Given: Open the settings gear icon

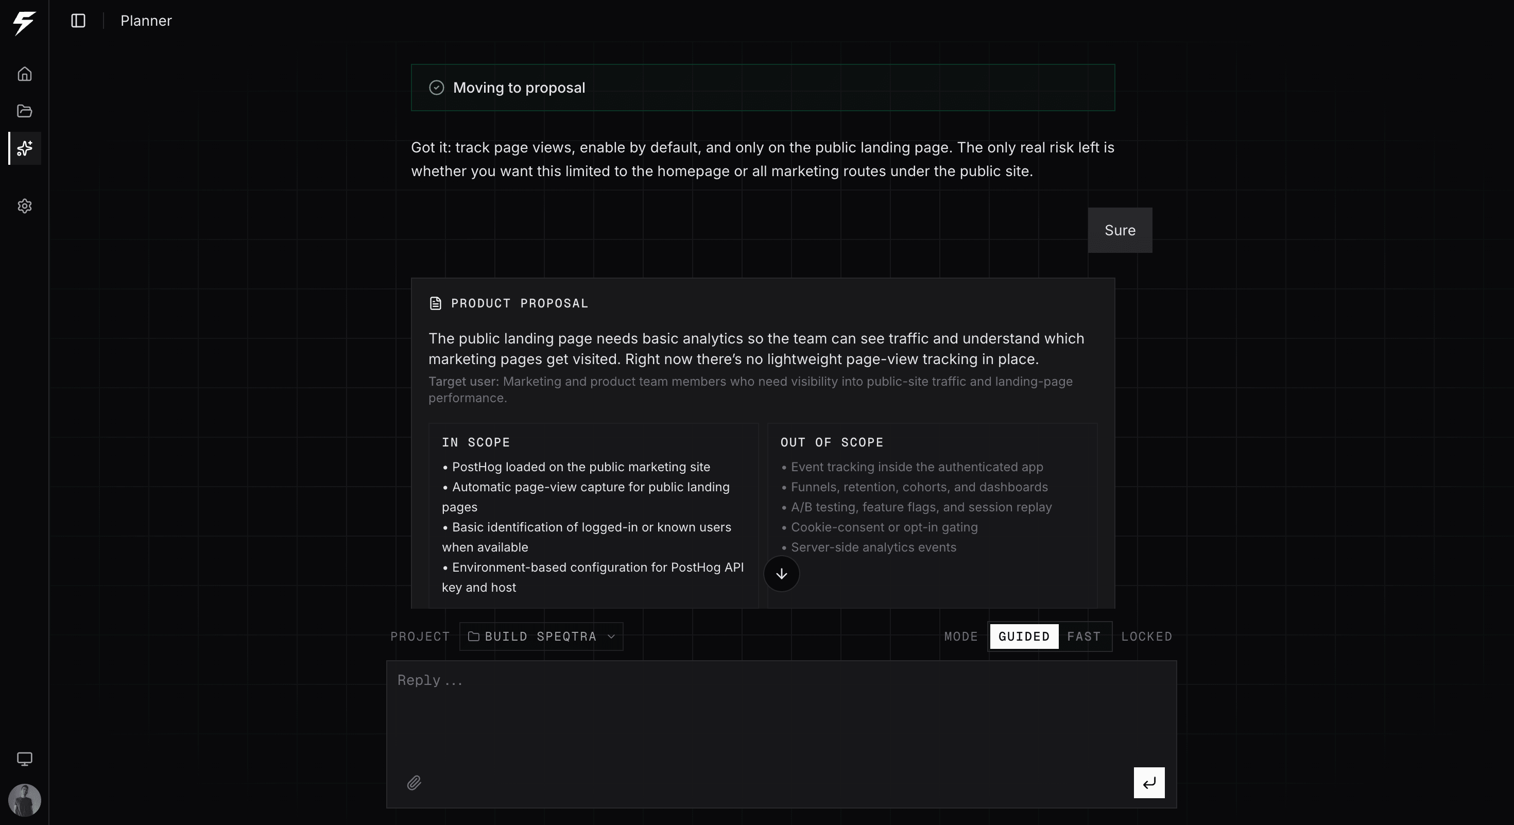Looking at the screenshot, I should [24, 206].
